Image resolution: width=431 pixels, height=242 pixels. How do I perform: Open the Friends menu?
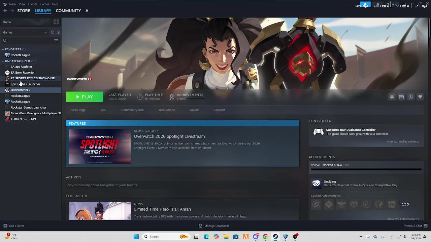33,4
